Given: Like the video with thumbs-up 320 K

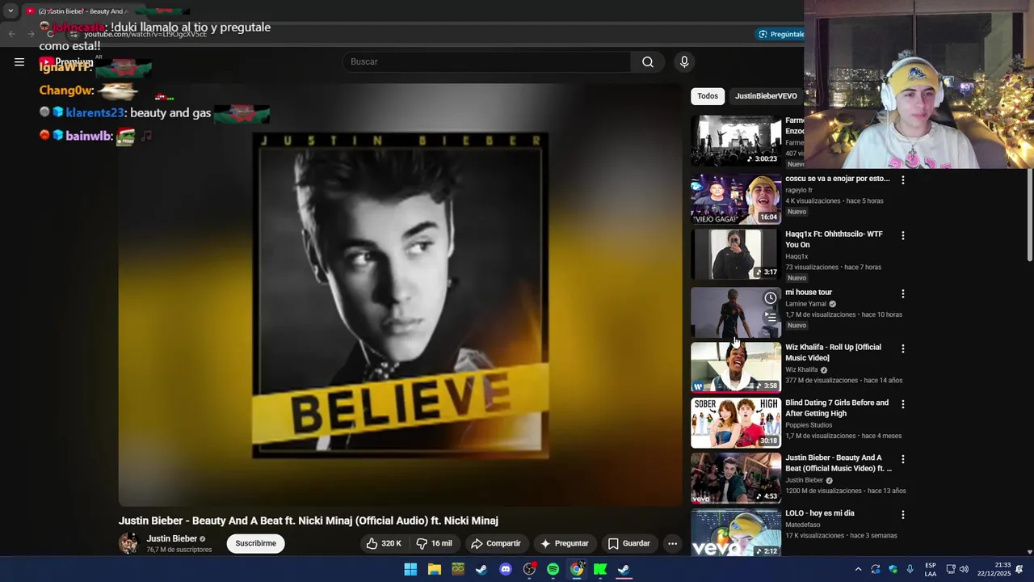Looking at the screenshot, I should [x=384, y=543].
